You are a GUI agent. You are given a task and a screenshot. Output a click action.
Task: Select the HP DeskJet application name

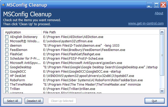click(18, 76)
